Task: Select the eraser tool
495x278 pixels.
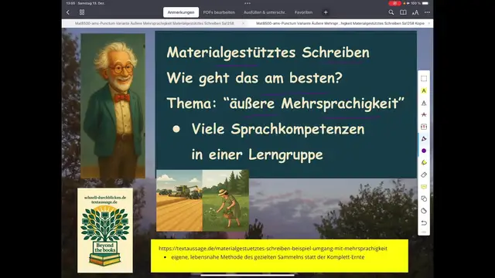Action: coord(424,175)
